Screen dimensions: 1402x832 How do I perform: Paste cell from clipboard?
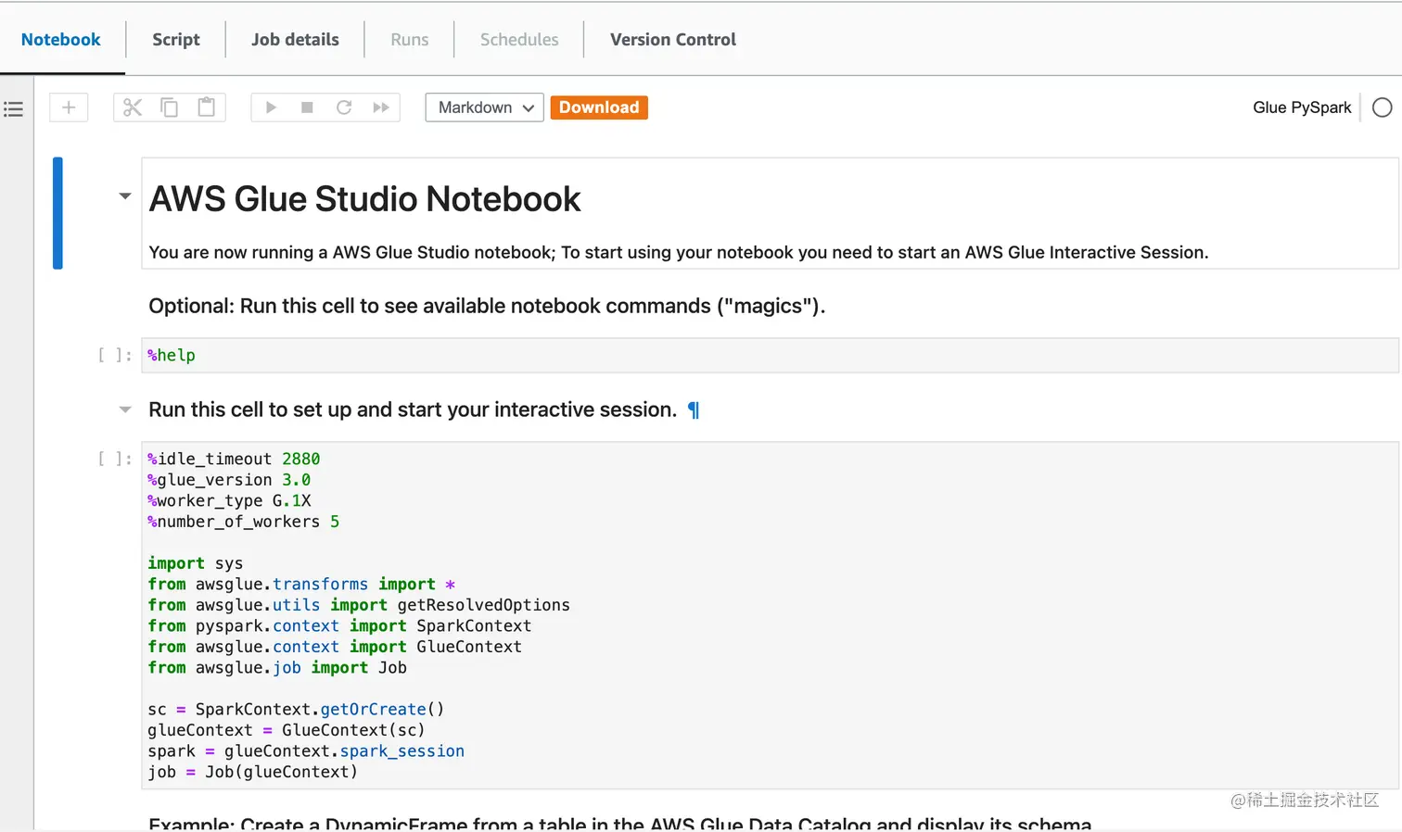pyautogui.click(x=207, y=107)
